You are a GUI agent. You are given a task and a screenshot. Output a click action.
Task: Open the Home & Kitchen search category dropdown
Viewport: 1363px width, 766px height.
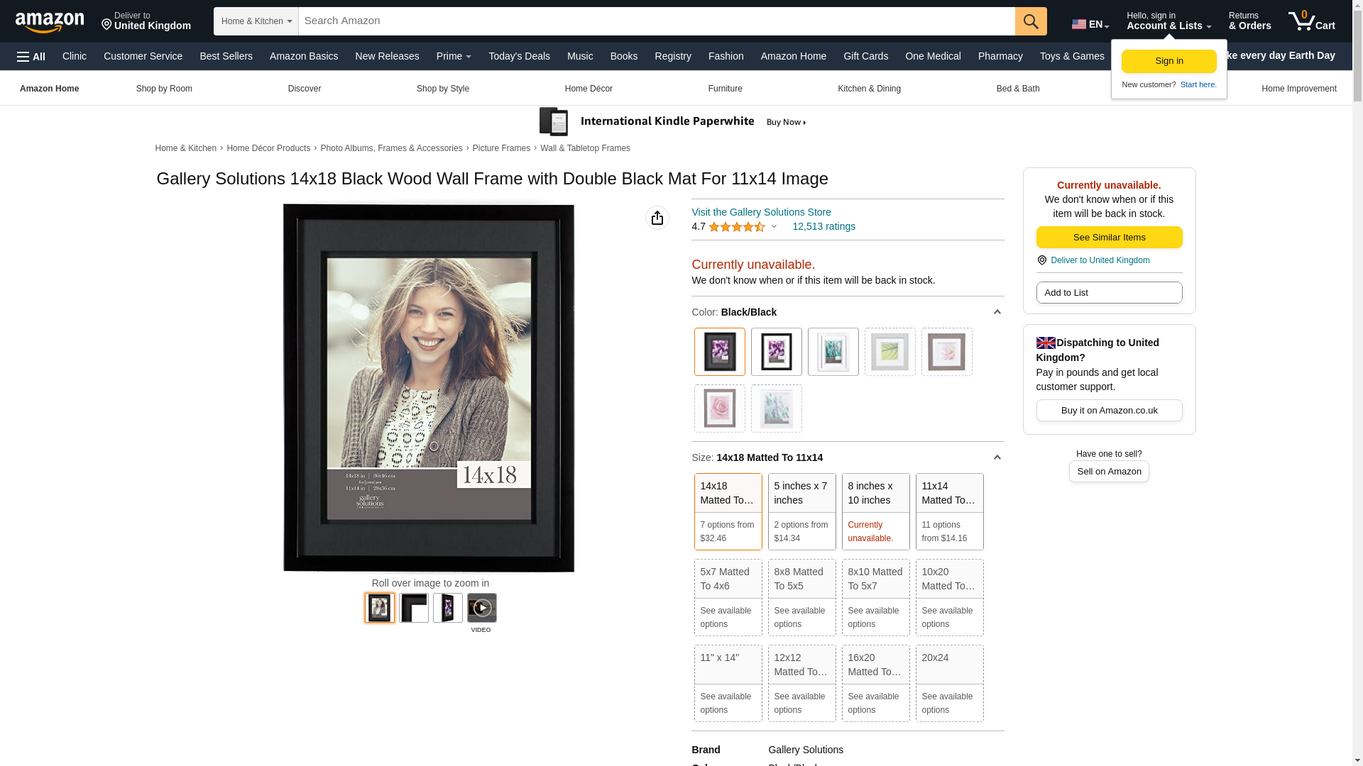256,21
